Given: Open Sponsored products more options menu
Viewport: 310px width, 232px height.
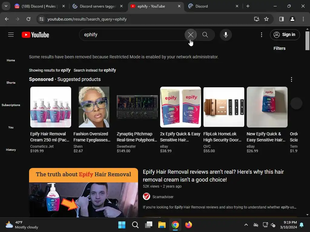Looking at the screenshot, I should coord(292,79).
